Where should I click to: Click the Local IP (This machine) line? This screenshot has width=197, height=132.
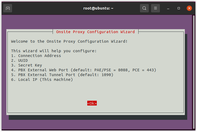tap(42, 80)
